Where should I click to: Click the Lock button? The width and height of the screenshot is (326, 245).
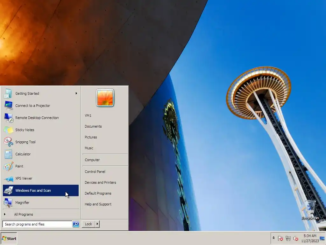pyautogui.click(x=89, y=224)
